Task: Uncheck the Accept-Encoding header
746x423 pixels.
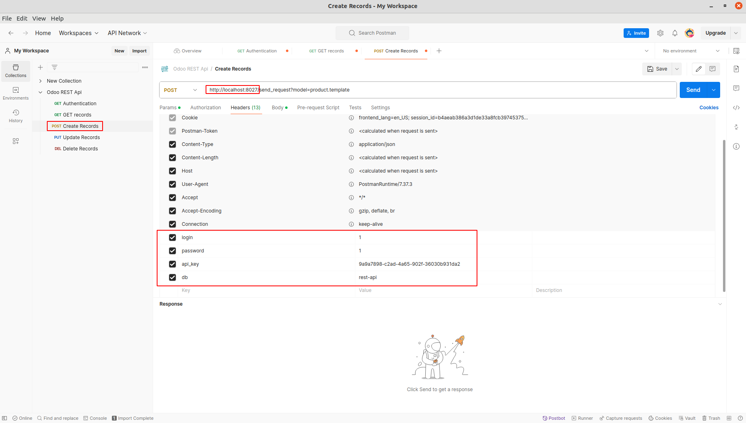Action: 172,211
